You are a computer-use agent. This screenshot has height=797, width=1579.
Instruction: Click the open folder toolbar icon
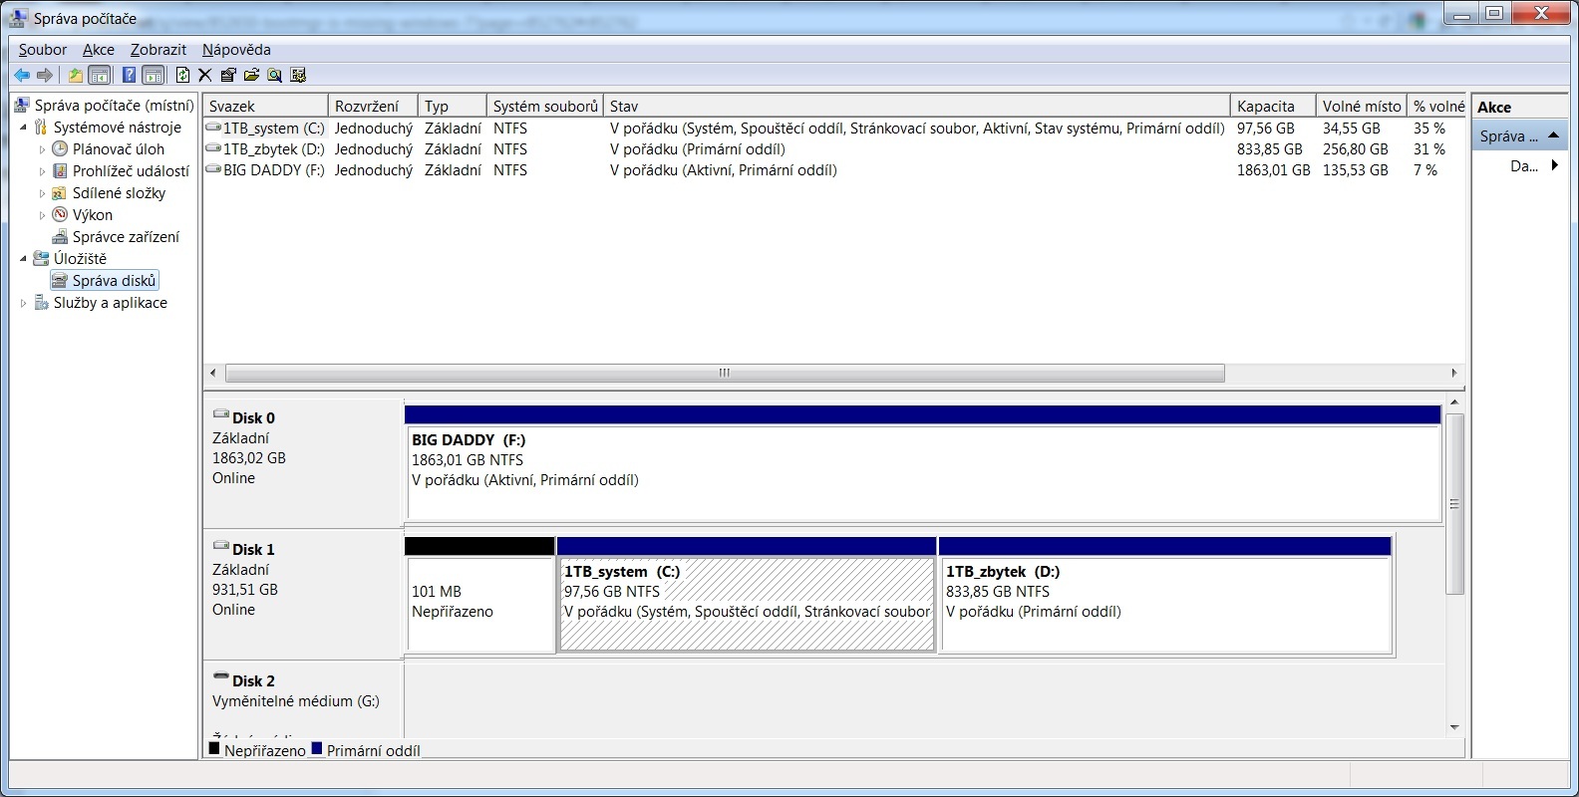[251, 75]
